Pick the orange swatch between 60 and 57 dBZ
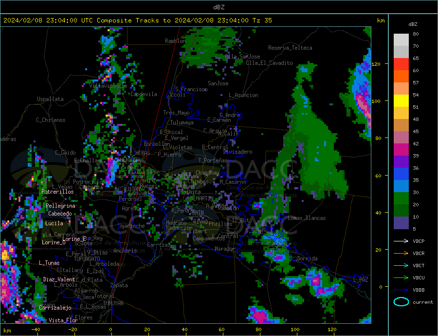438x336 pixels. [401, 77]
